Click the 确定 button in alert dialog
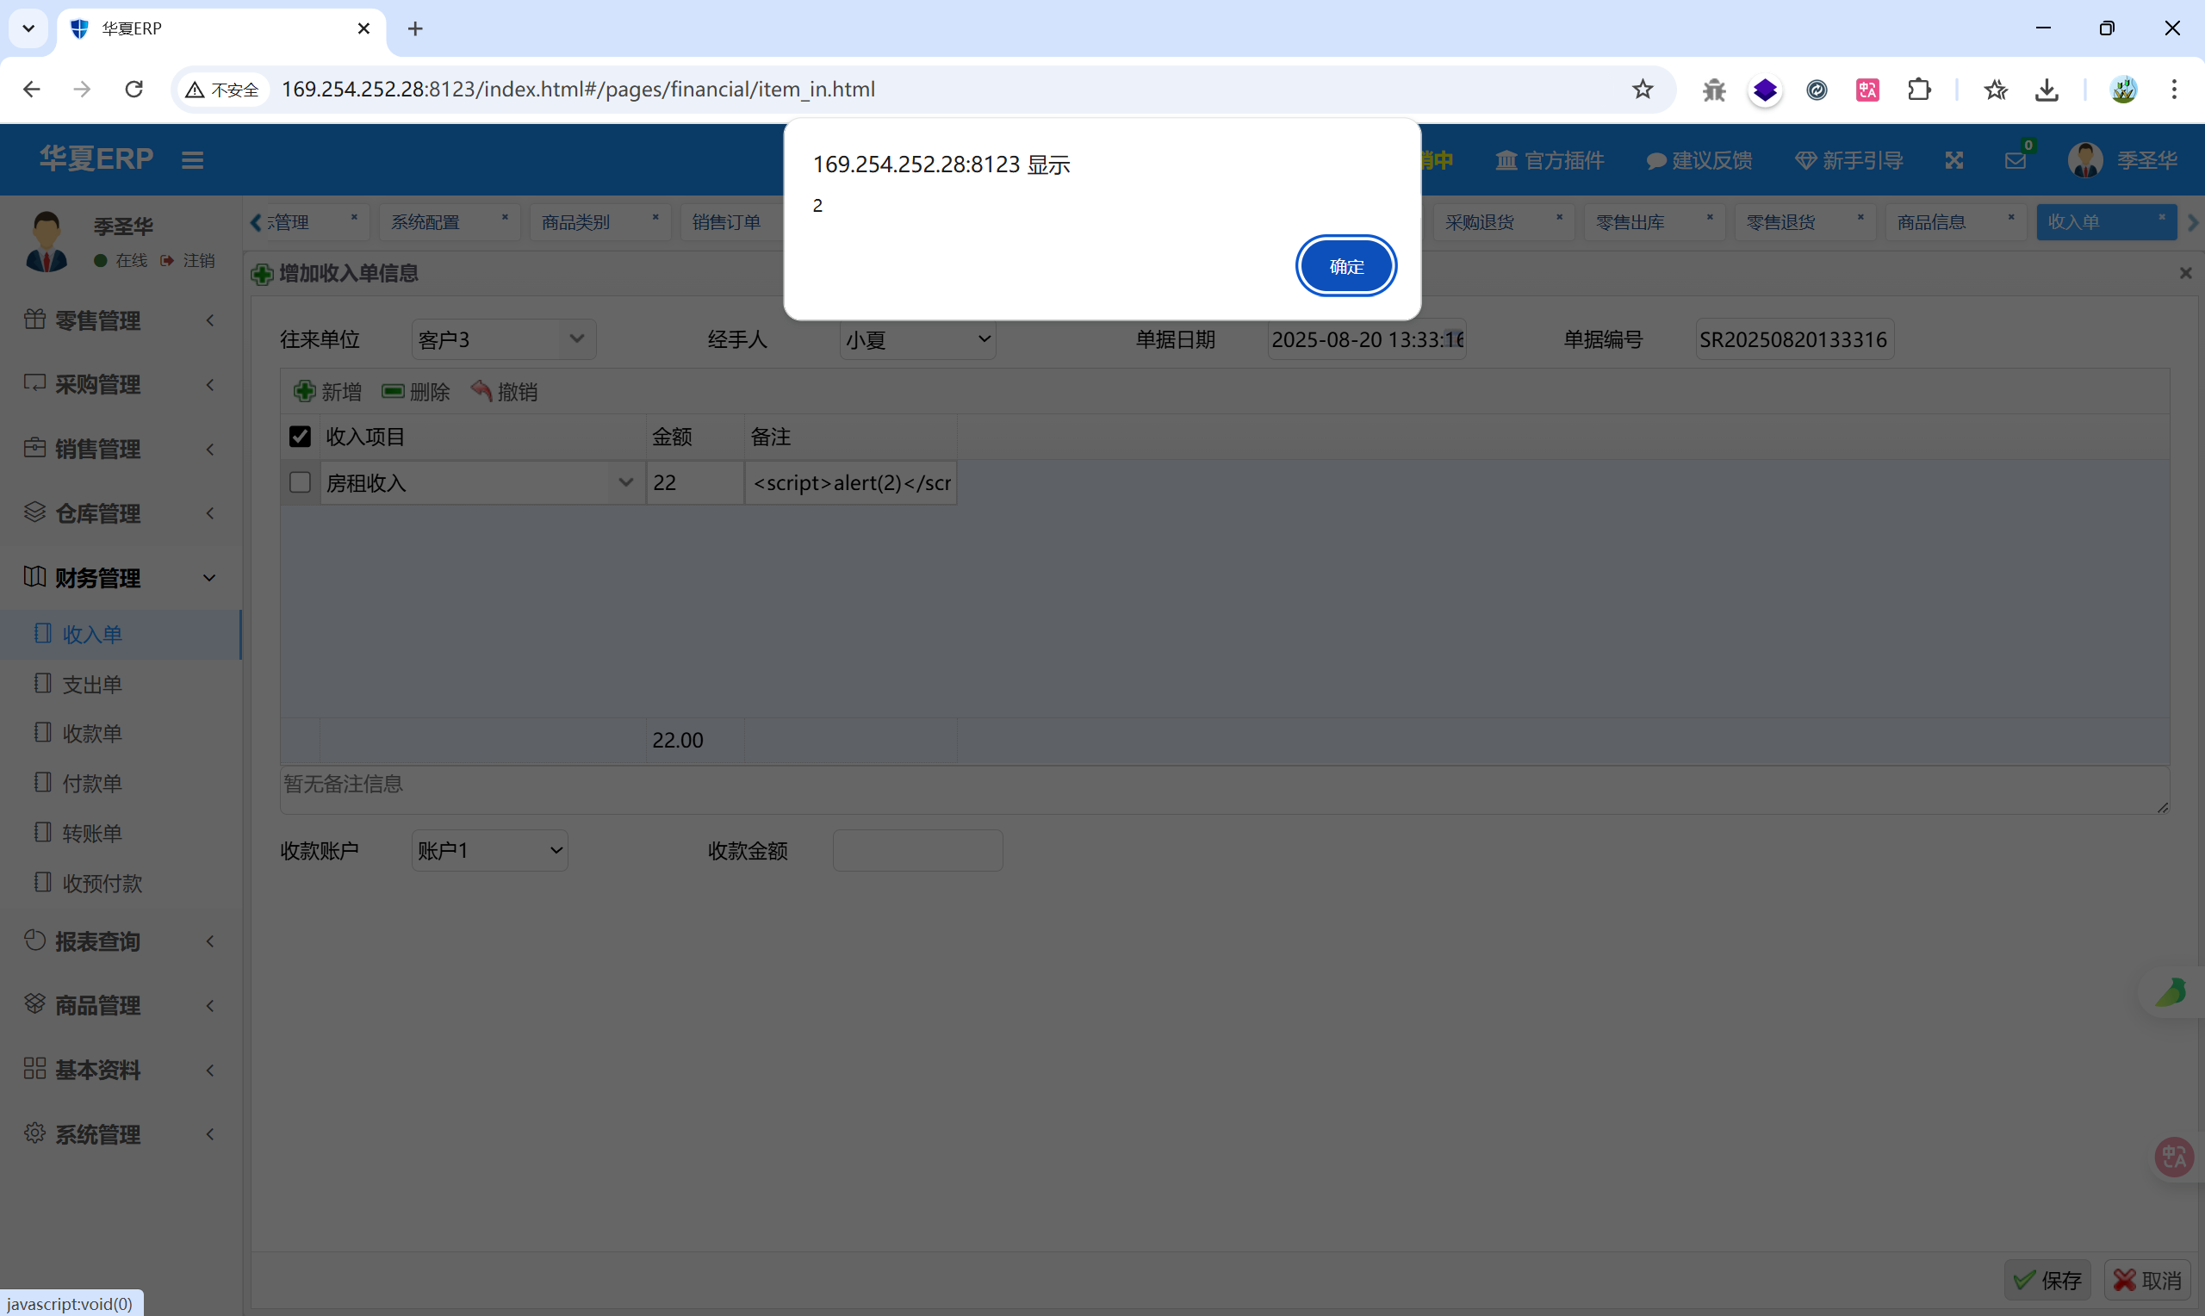Screen dimensions: 2205x1316 click(x=1345, y=266)
